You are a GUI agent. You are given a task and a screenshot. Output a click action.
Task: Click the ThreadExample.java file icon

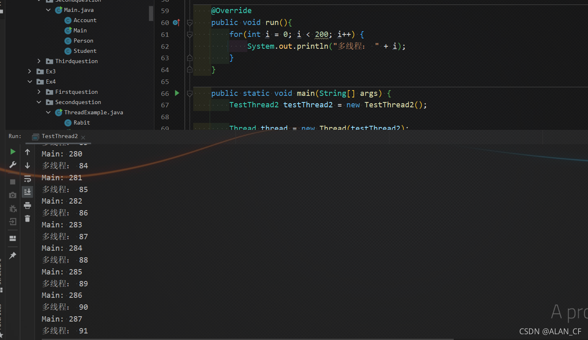[59, 112]
